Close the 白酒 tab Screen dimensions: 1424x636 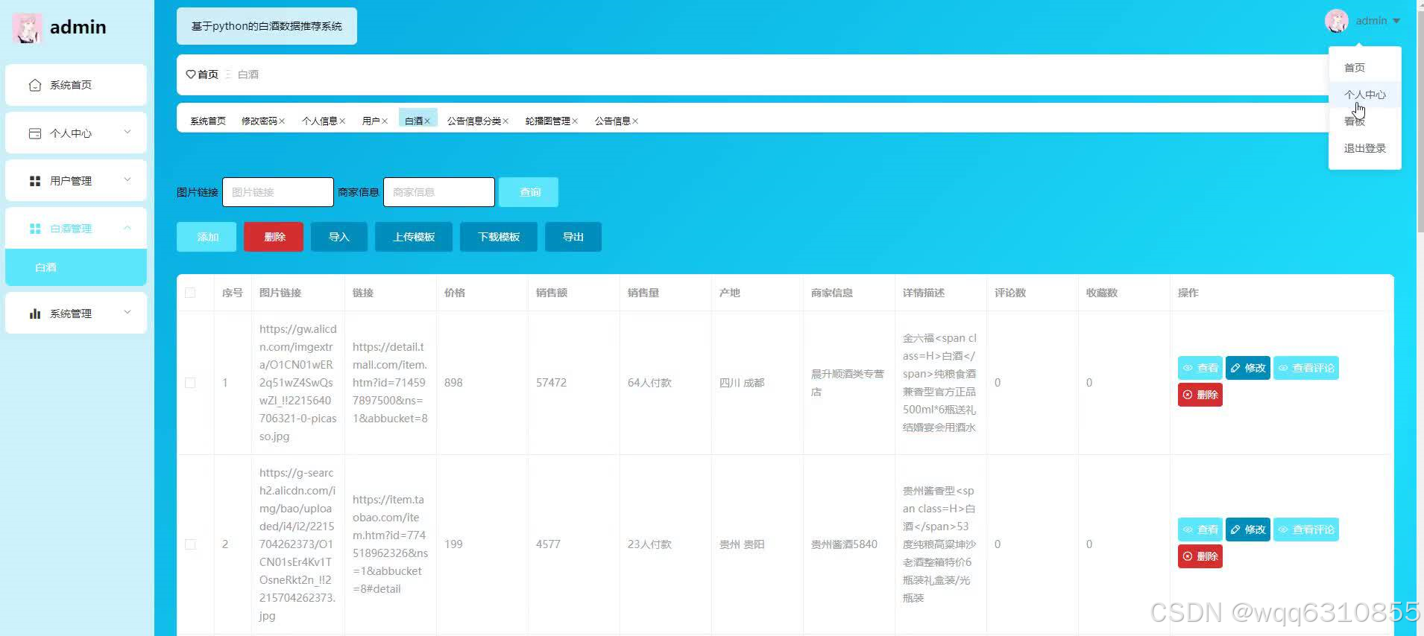(x=427, y=121)
